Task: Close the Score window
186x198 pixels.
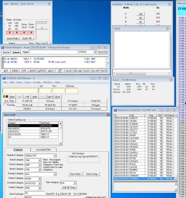Action: pyautogui.click(x=171, y=80)
